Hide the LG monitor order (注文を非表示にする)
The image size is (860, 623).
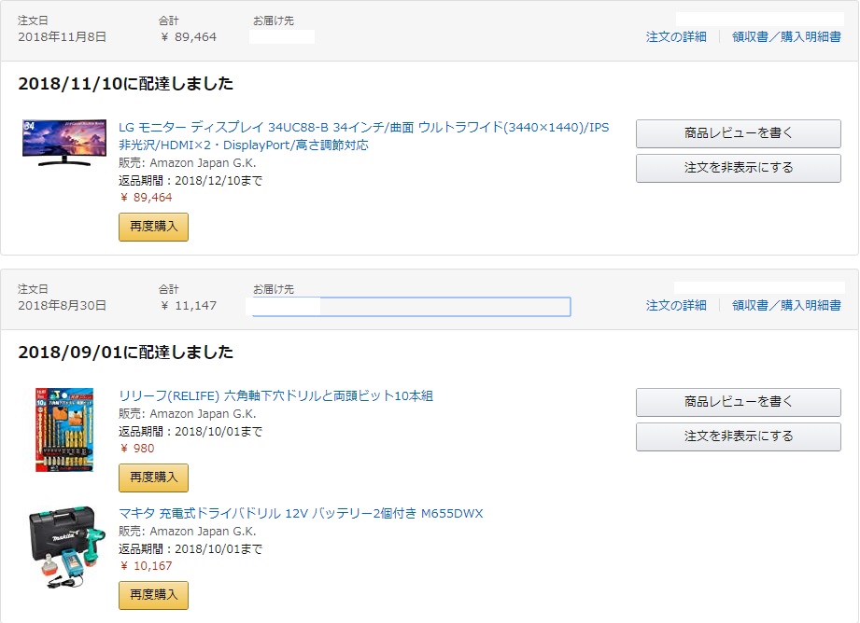tap(739, 168)
